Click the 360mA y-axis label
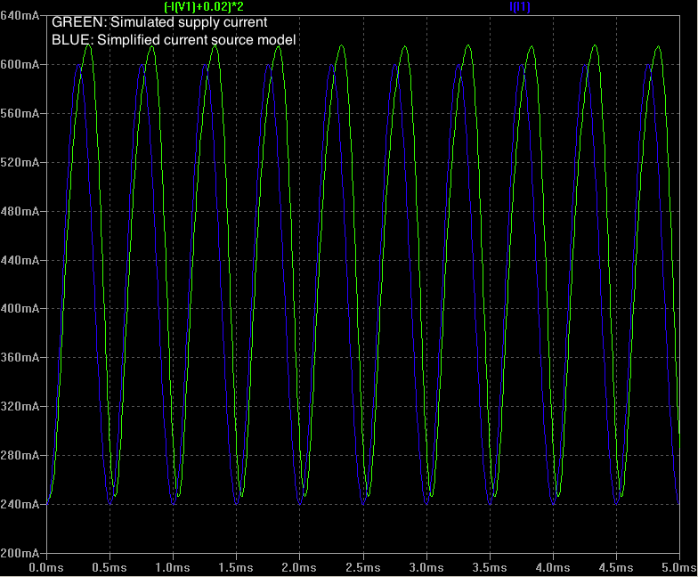 pos(20,358)
